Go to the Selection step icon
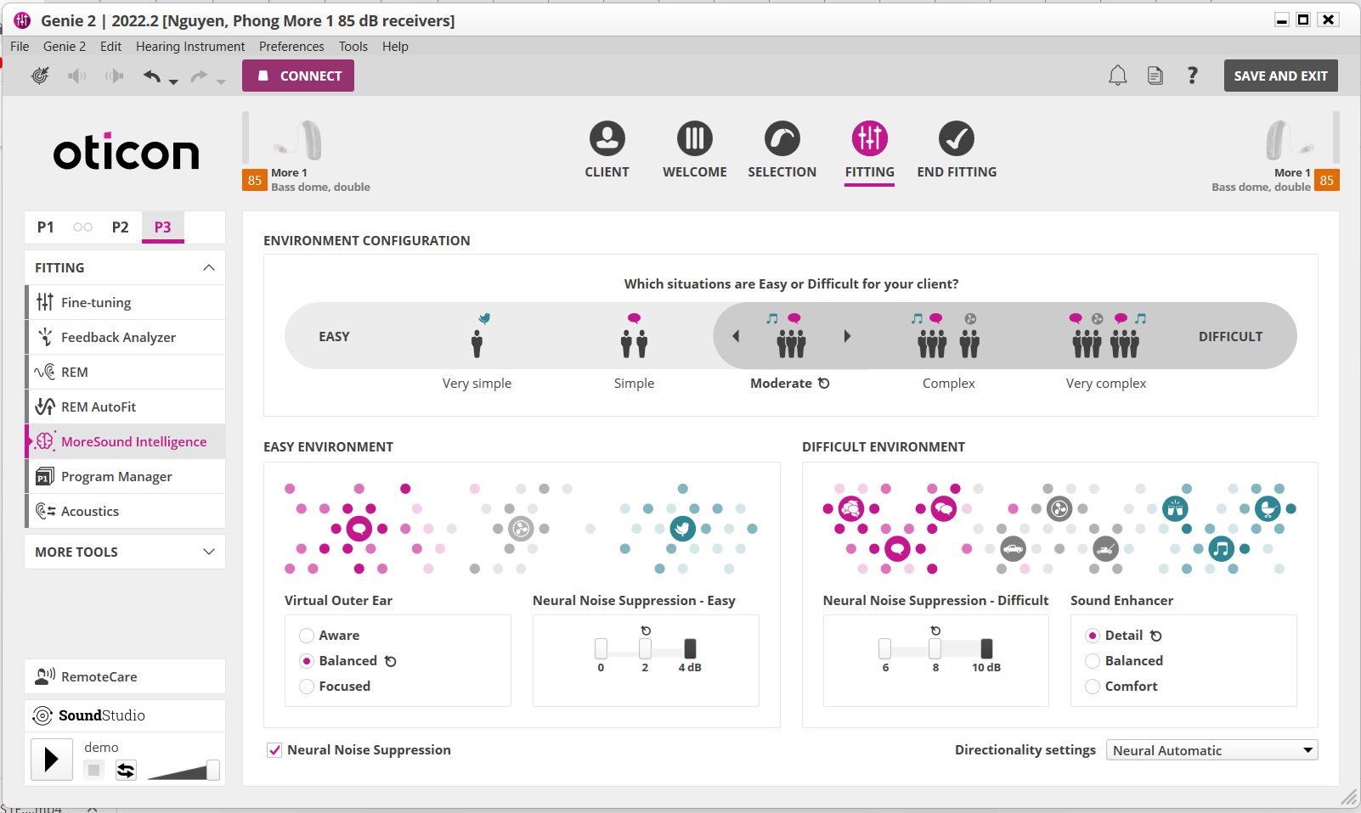Image resolution: width=1361 pixels, height=813 pixels. [782, 138]
